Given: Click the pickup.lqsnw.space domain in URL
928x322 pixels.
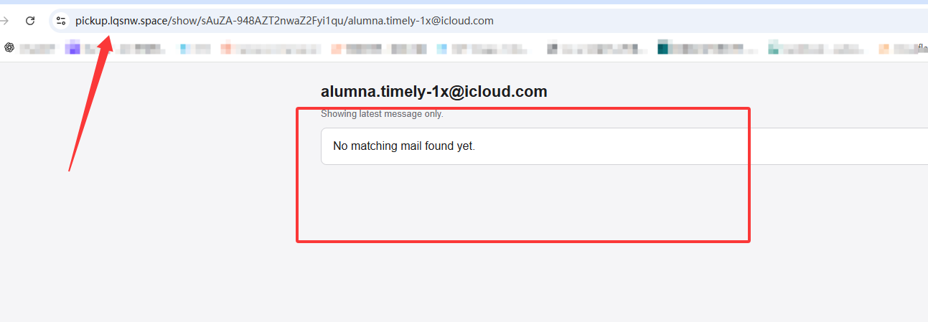Looking at the screenshot, I should [x=121, y=21].
